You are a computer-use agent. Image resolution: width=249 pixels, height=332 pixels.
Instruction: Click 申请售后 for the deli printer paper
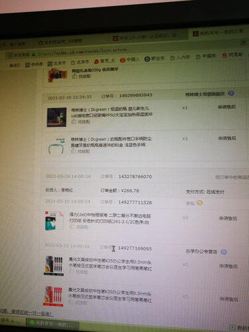(x=228, y=218)
